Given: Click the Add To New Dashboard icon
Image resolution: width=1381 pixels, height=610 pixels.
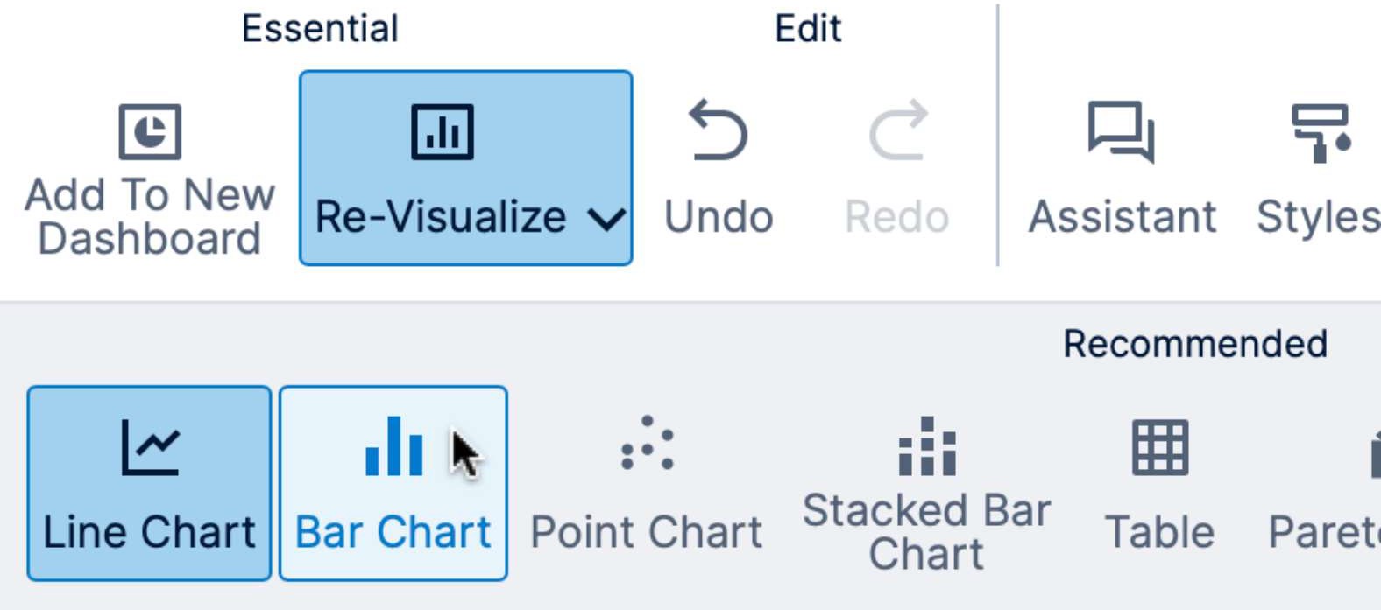Looking at the screenshot, I should (x=149, y=131).
